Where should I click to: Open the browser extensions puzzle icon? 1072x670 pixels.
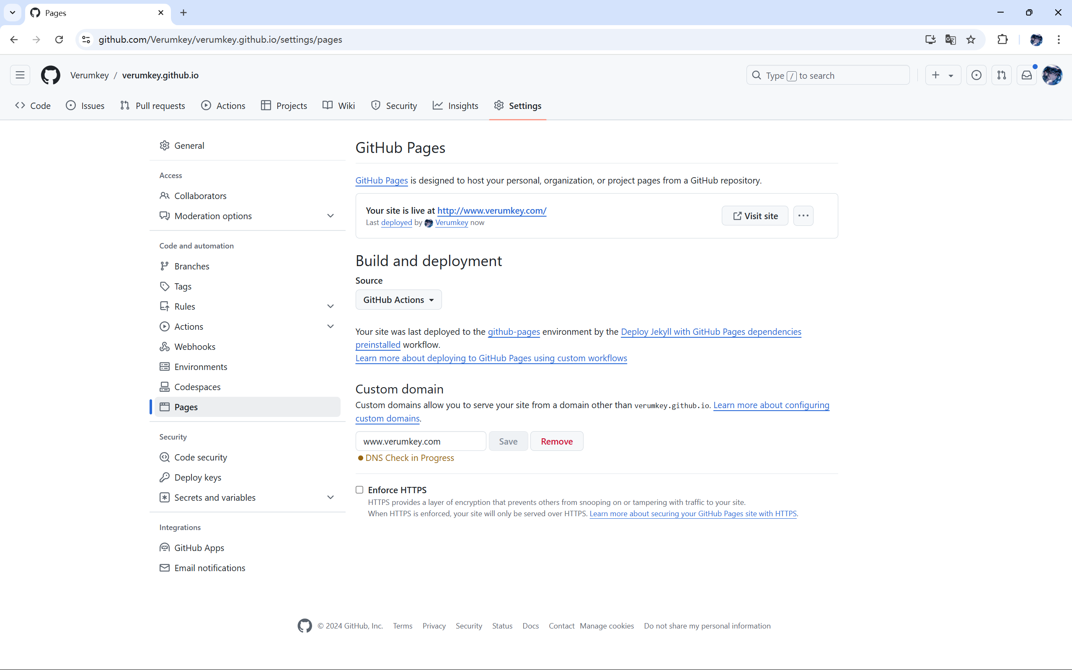1002,39
